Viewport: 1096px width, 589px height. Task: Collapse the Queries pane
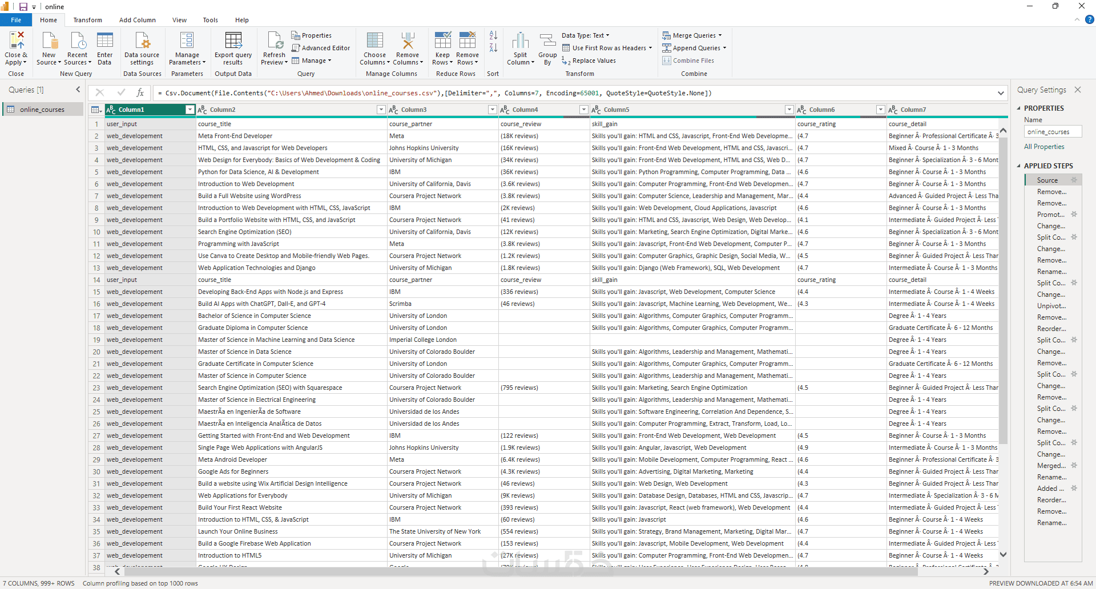(78, 90)
